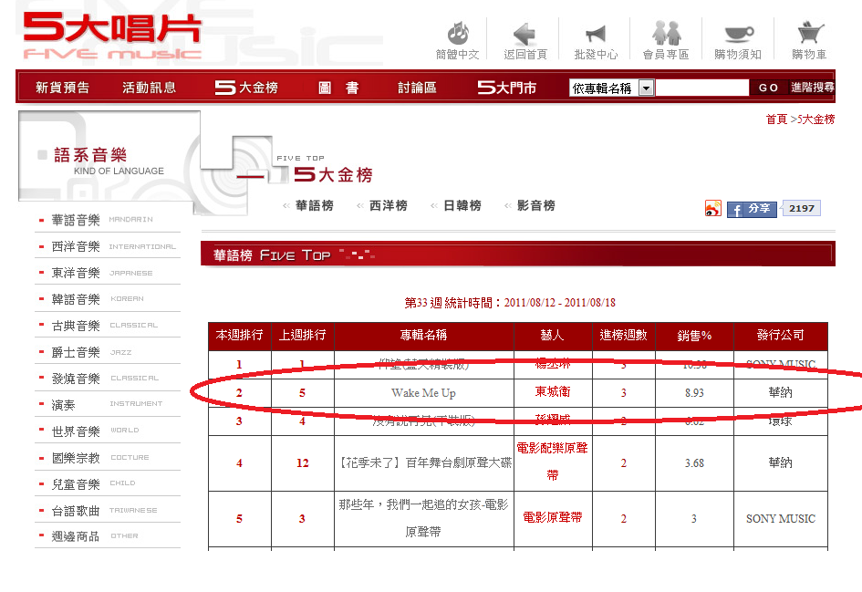Click the Weibo share icon

tap(713, 208)
